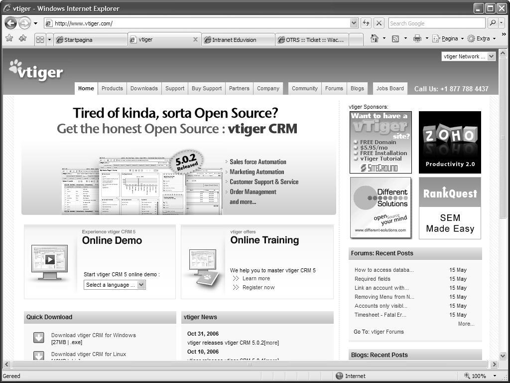The image size is (510, 383).
Task: Open the CRM 5.0.2 release more link
Action: pos(271,343)
